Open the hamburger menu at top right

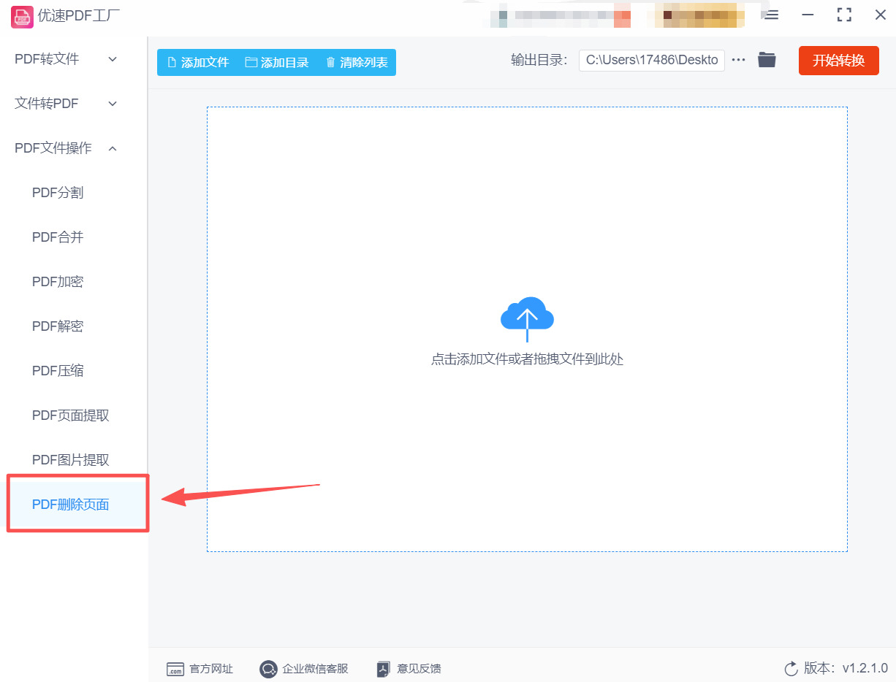point(770,15)
